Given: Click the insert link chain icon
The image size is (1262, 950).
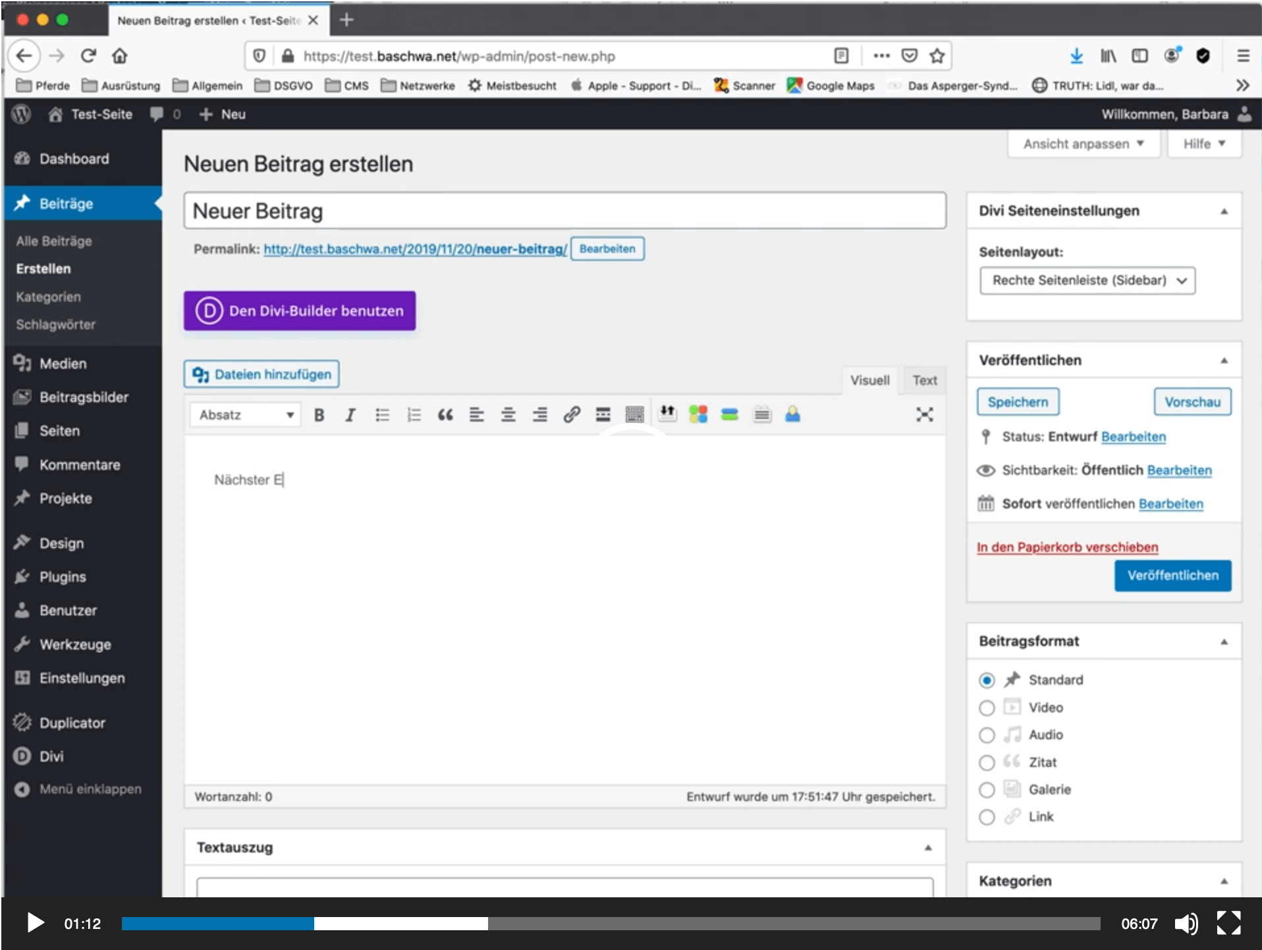Looking at the screenshot, I should coord(571,414).
